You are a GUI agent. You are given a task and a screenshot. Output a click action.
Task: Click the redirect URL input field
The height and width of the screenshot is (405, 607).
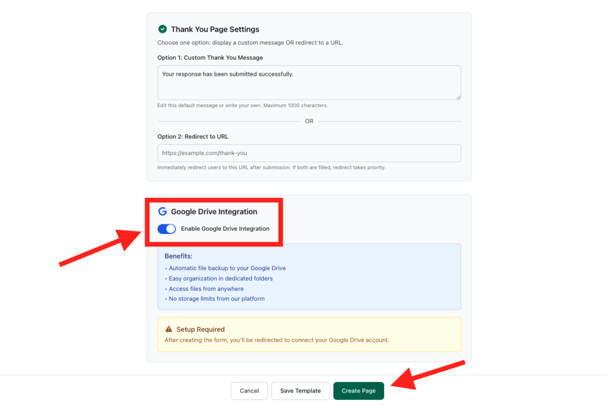point(308,153)
